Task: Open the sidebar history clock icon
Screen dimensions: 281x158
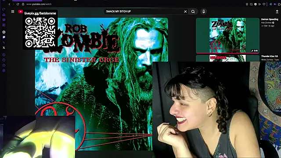Action: tap(4, 60)
